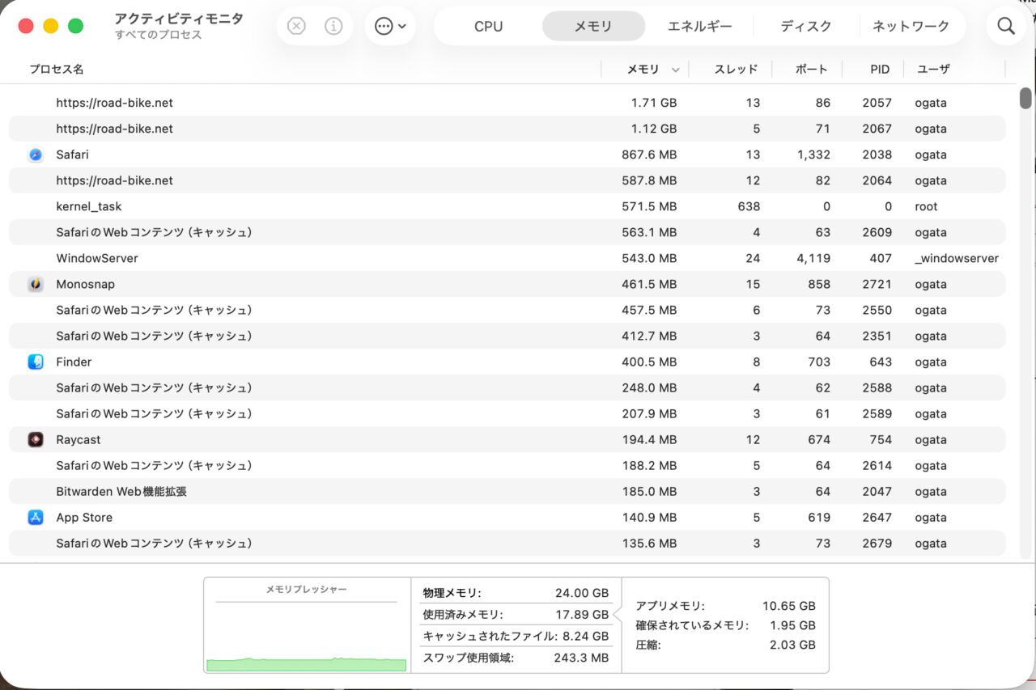Toggle sort order on メモリ column header
This screenshot has width=1036, height=690.
[643, 70]
